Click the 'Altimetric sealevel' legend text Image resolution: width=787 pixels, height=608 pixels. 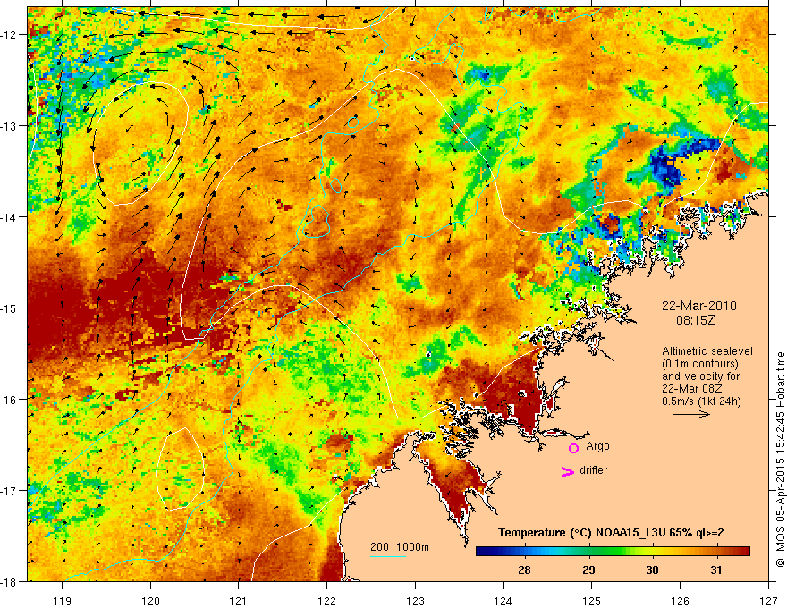point(707,351)
